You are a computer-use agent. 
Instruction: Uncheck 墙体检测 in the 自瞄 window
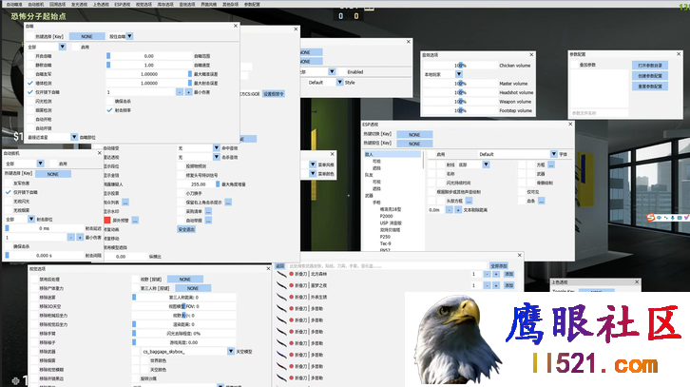click(30, 84)
